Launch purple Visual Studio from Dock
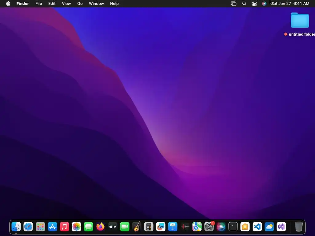Viewport: 315px width, 236px height. [x=281, y=227]
